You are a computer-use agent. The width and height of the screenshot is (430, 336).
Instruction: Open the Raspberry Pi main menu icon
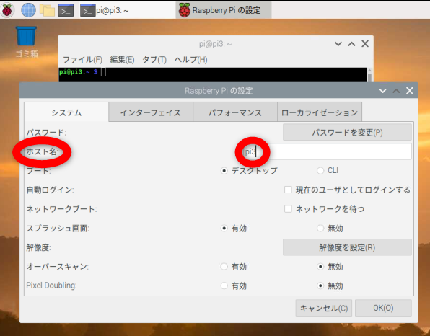tap(7, 10)
